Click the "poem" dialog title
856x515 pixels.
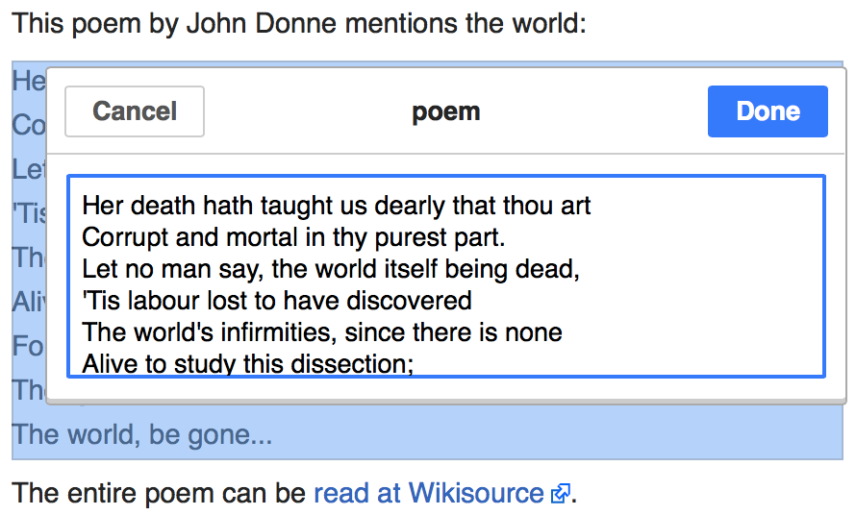click(445, 111)
